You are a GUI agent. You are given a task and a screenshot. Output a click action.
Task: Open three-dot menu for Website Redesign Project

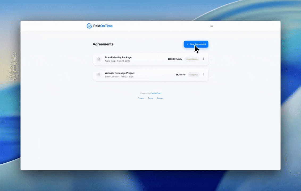tap(204, 75)
